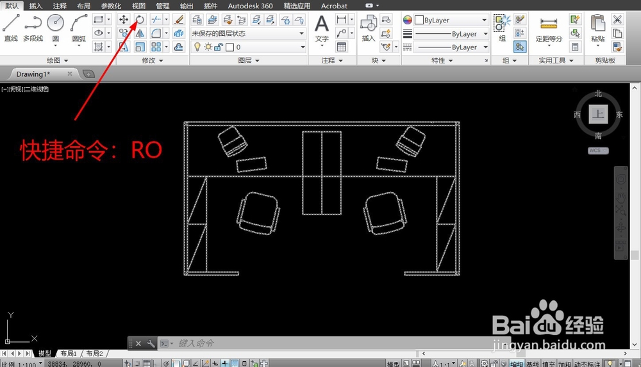Click in the command line input field
The image size is (641, 367).
(x=335, y=343)
